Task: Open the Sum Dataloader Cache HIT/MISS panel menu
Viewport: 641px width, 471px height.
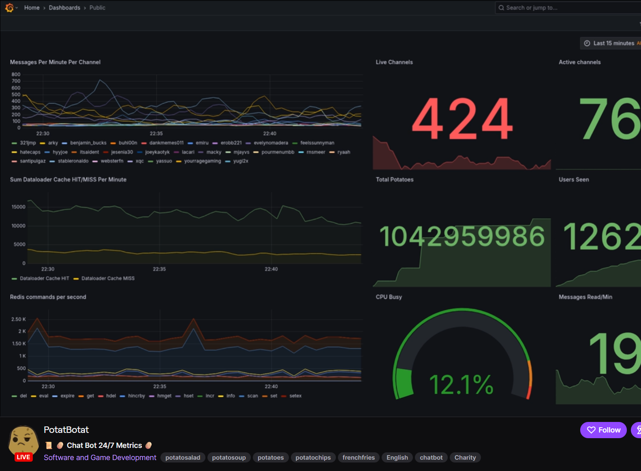Action: 68,180
